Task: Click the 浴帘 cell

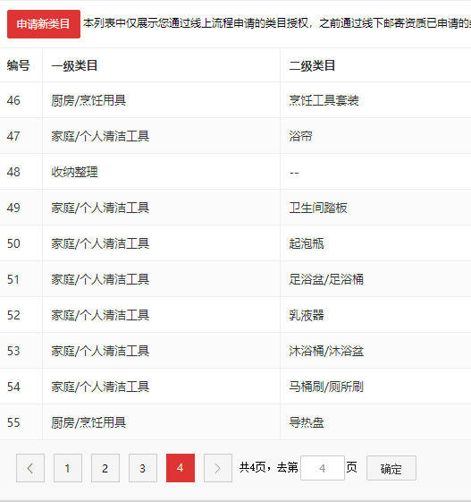Action: coord(300,136)
